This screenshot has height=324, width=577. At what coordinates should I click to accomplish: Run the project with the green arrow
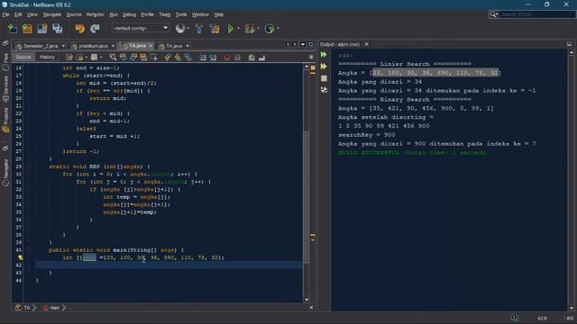tap(231, 29)
